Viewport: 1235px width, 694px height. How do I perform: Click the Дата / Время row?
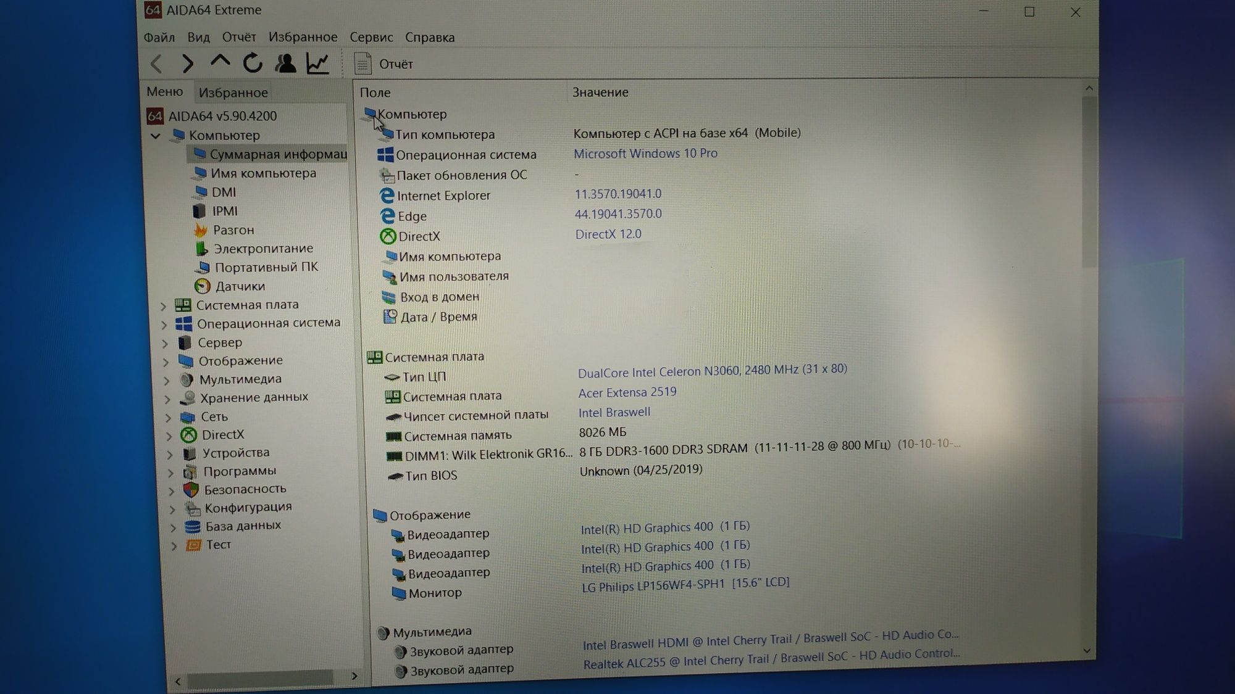click(431, 317)
